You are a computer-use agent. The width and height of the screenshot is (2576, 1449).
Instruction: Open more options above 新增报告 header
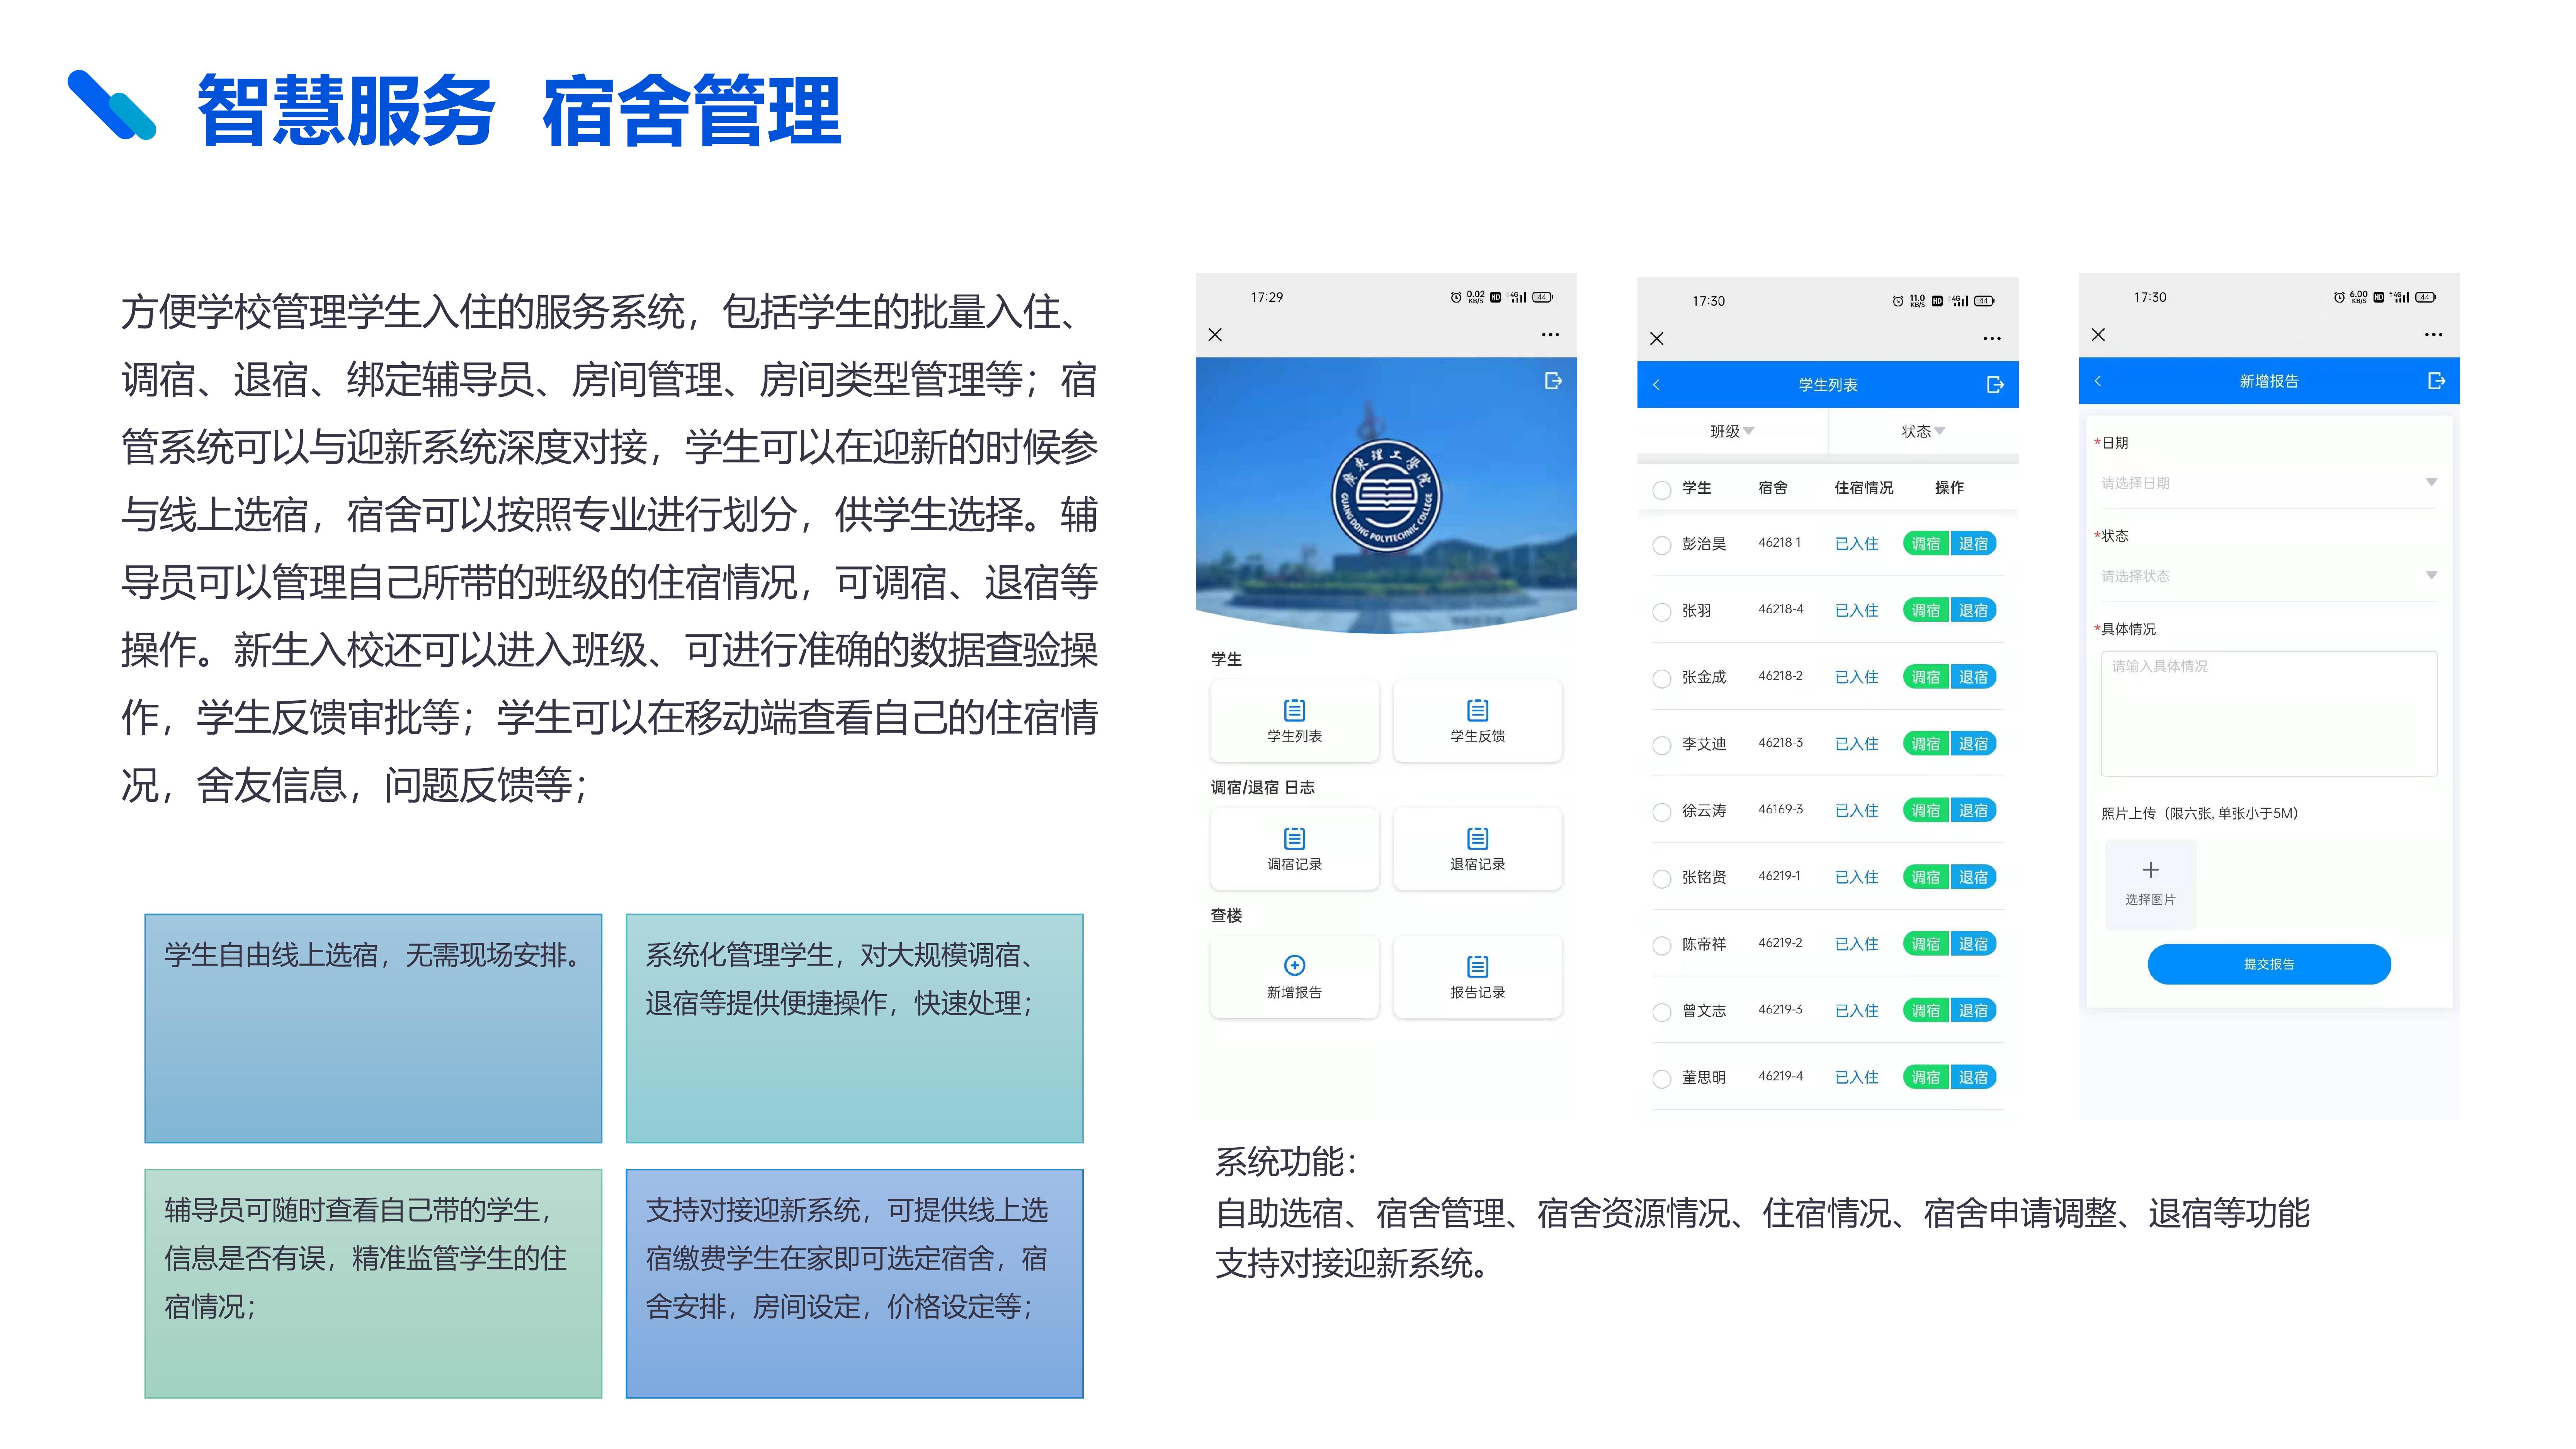pos(2433,335)
